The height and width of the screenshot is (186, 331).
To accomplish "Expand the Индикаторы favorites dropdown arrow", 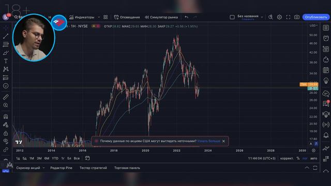I will tap(99, 17).
